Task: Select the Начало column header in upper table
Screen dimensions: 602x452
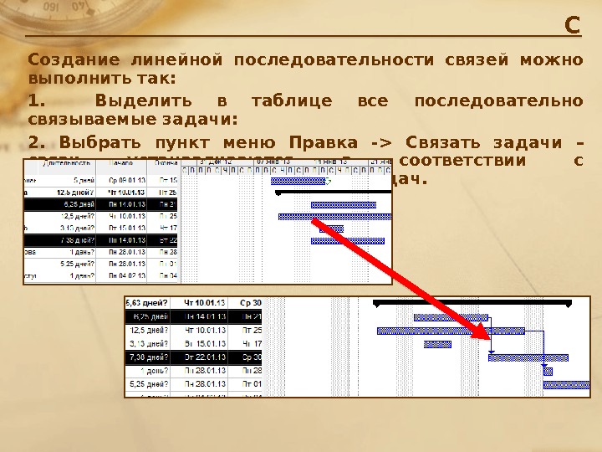Action: (121, 163)
